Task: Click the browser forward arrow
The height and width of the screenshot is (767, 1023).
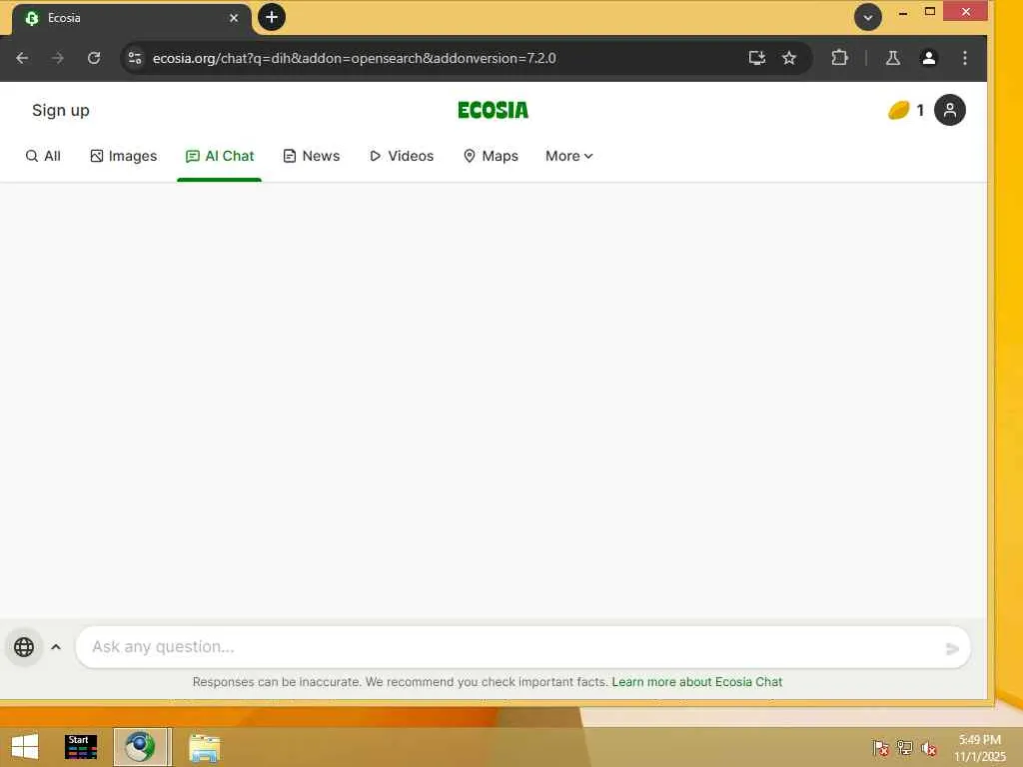Action: [58, 58]
